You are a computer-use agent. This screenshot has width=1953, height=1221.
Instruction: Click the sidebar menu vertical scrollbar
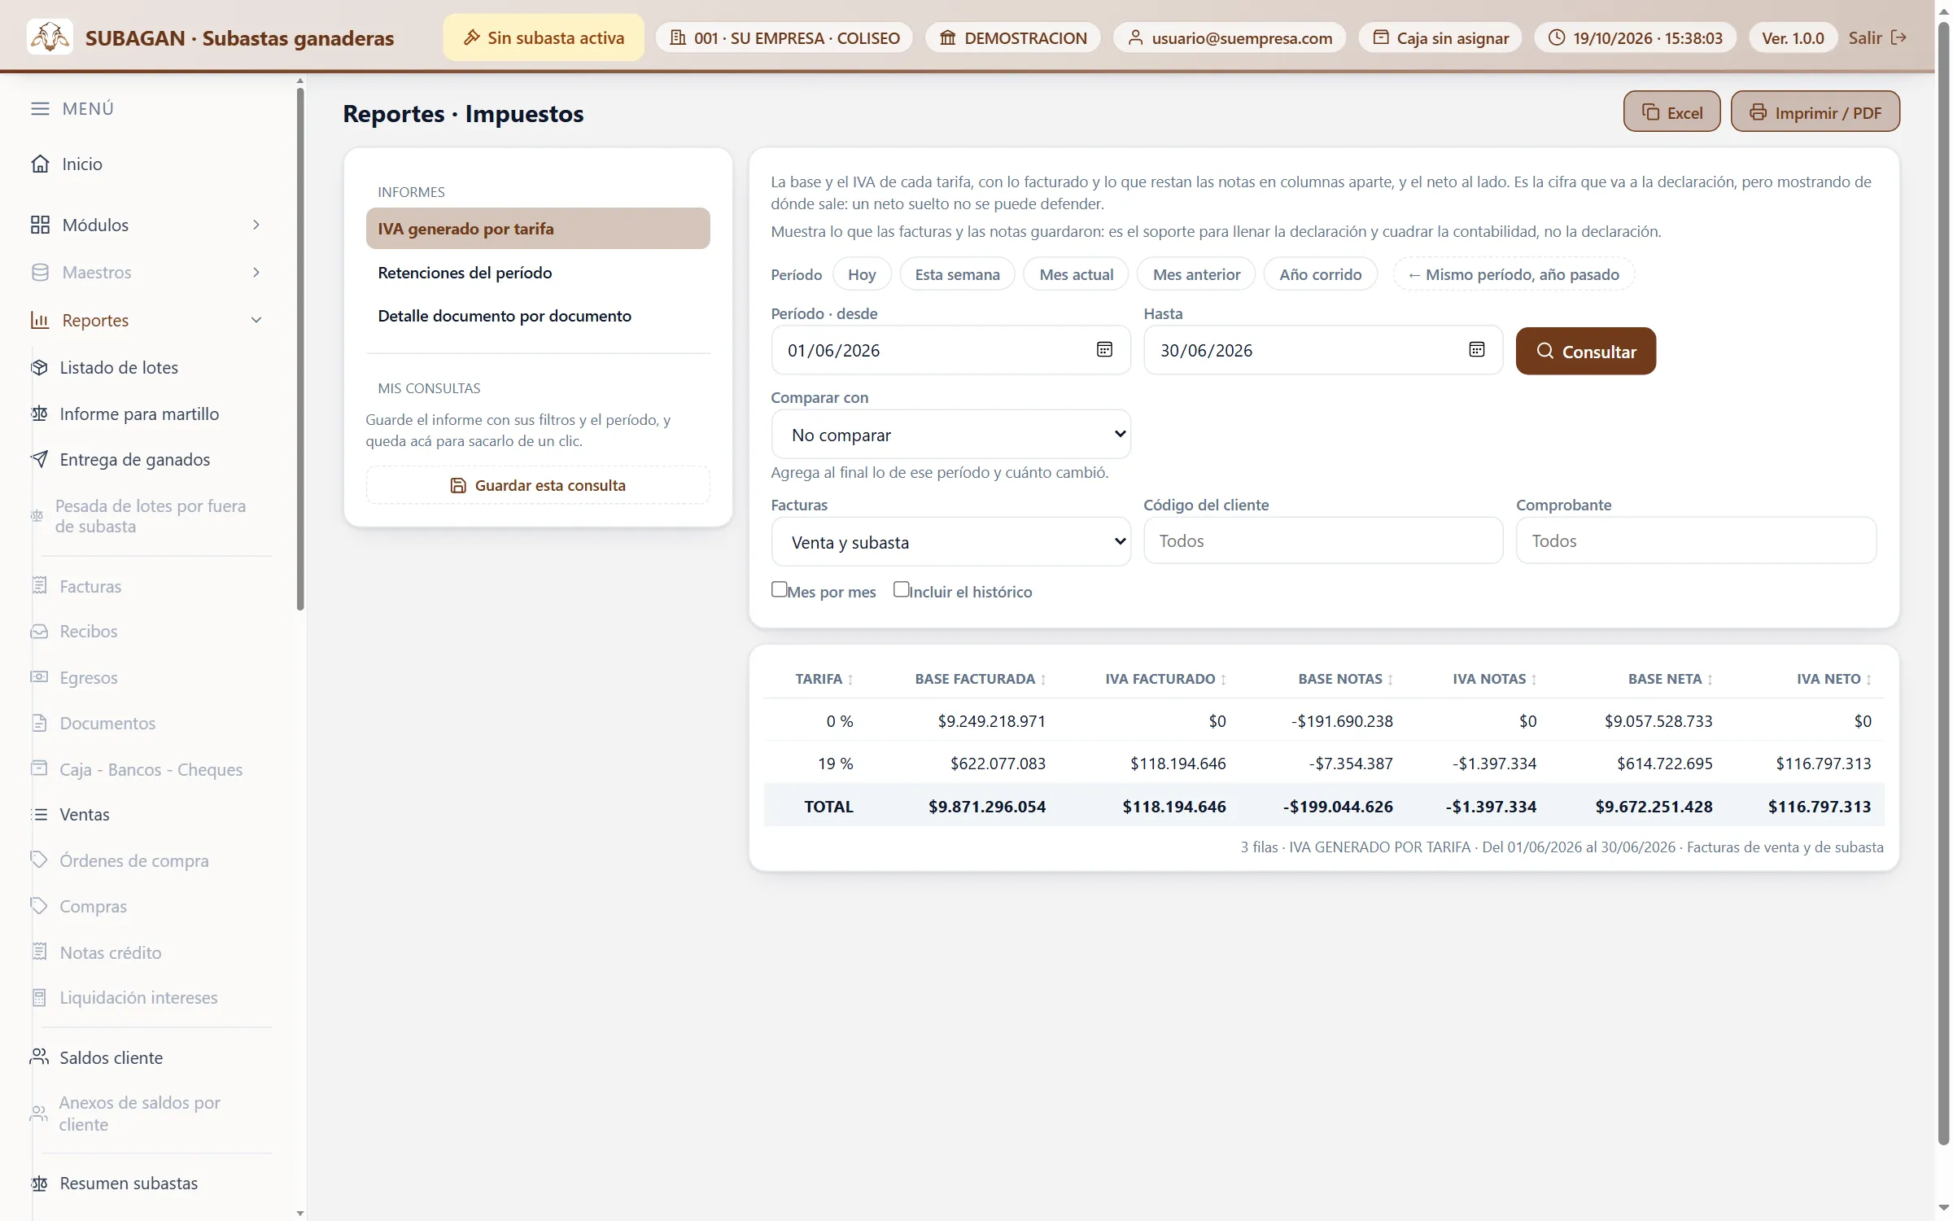300,350
